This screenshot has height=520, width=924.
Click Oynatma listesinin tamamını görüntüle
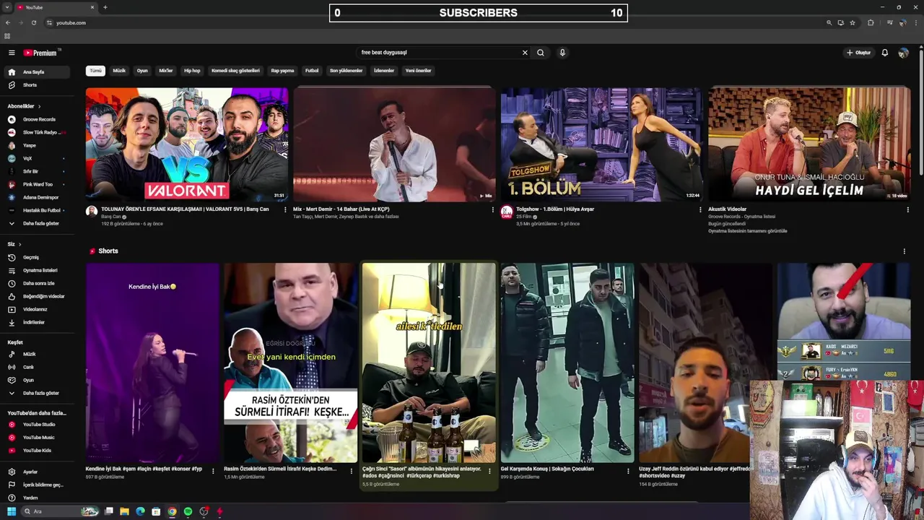click(x=748, y=231)
